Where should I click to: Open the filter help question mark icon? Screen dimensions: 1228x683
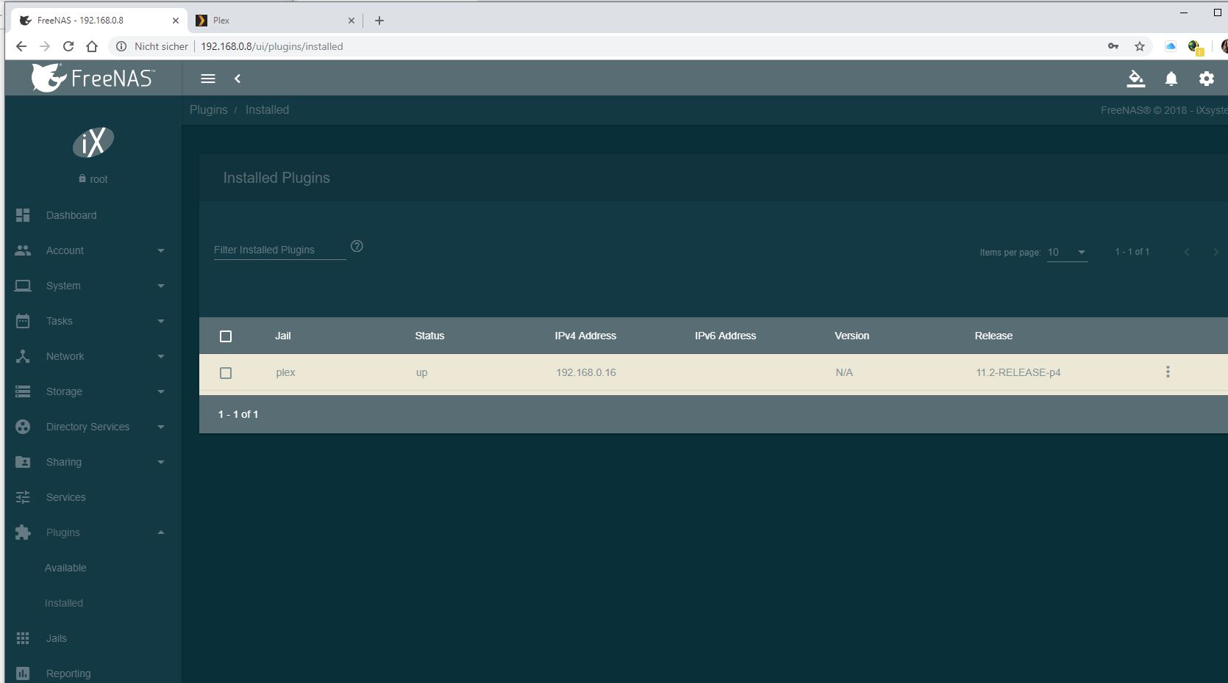point(357,246)
